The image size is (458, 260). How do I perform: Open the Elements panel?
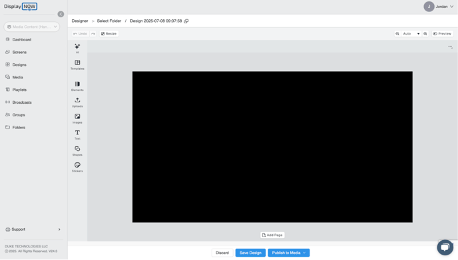(77, 86)
